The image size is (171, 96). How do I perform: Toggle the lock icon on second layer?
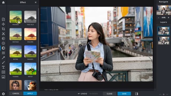coord(165,43)
